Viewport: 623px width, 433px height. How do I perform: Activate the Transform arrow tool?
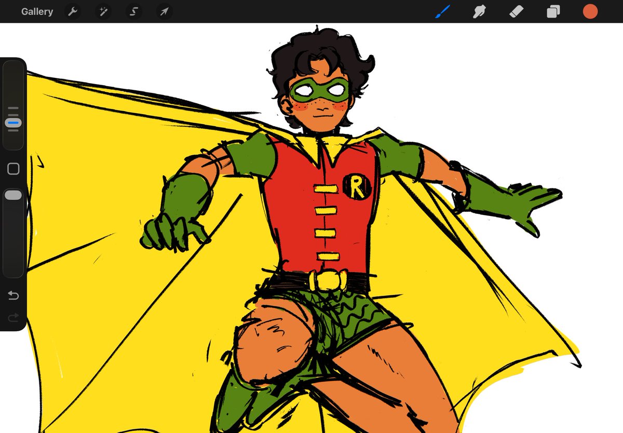[x=165, y=11]
